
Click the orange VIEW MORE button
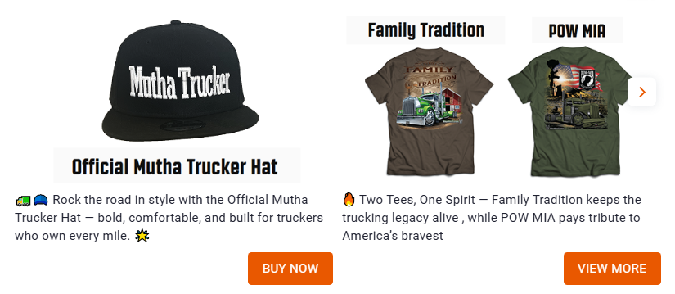click(x=612, y=268)
